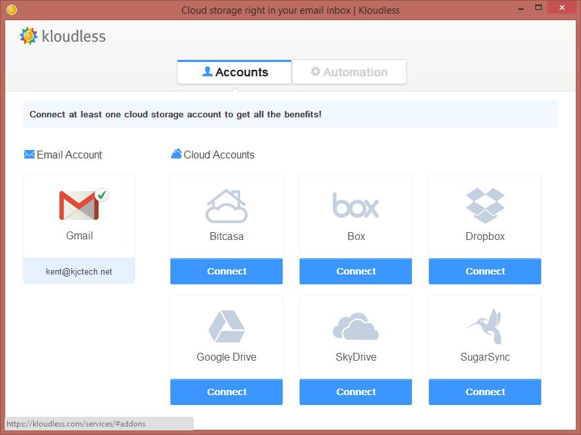This screenshot has height=435, width=581.
Task: Connect your Dropbox account
Action: pyautogui.click(x=485, y=271)
